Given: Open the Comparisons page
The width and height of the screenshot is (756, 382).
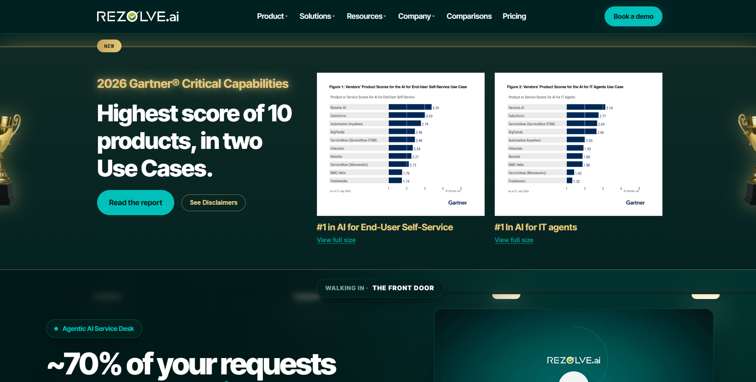Looking at the screenshot, I should (x=469, y=16).
